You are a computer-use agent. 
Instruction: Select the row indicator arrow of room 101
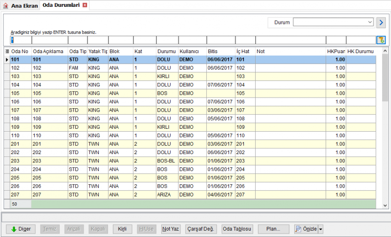(7, 59)
